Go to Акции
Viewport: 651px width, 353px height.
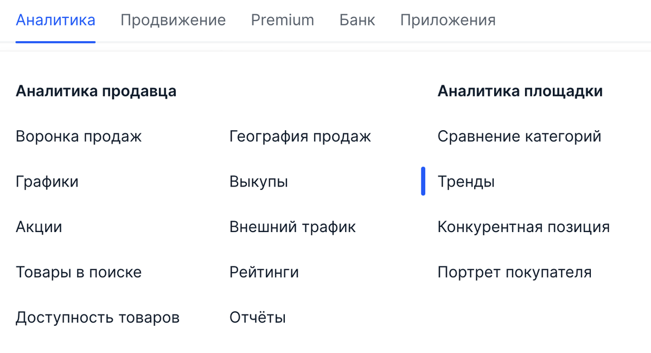39,227
